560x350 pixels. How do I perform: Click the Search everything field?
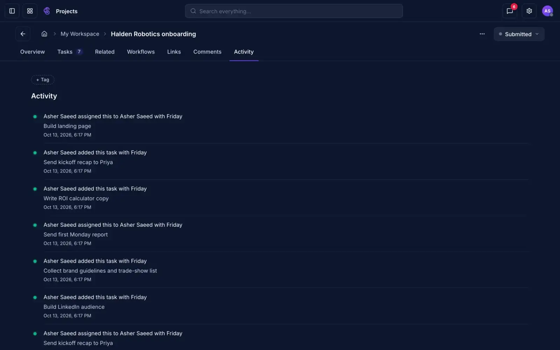pos(294,11)
